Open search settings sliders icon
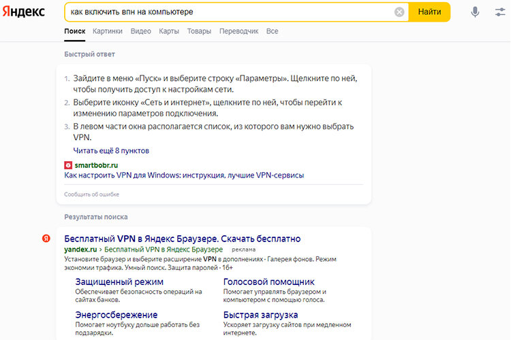This screenshot has height=340, width=511. [500, 12]
